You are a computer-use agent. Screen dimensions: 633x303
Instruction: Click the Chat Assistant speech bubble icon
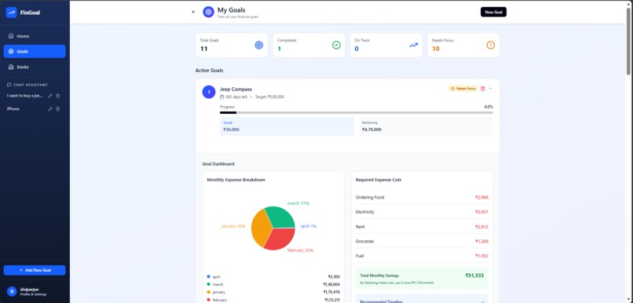[x=9, y=85]
